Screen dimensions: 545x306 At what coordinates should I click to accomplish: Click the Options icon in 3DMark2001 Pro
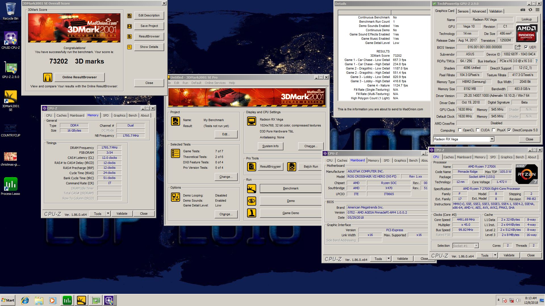click(176, 197)
